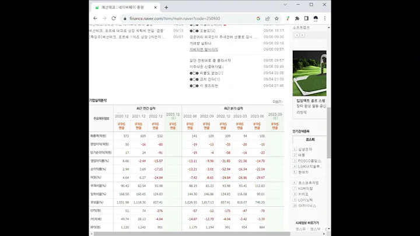Click the 2023.06 quarterly column header

(x=257, y=116)
